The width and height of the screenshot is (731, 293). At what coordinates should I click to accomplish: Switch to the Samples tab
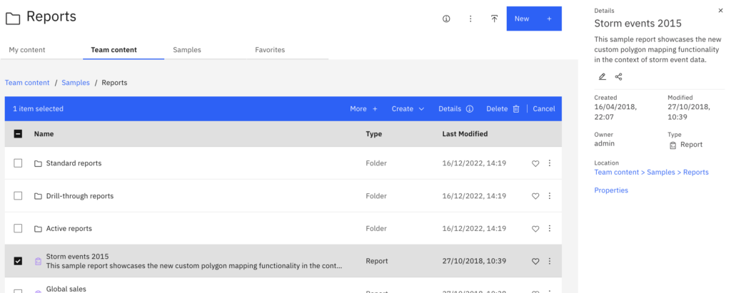point(187,50)
